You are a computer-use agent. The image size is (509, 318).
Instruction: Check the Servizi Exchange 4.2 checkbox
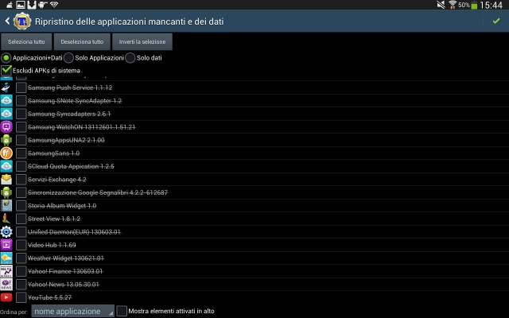tap(21, 180)
